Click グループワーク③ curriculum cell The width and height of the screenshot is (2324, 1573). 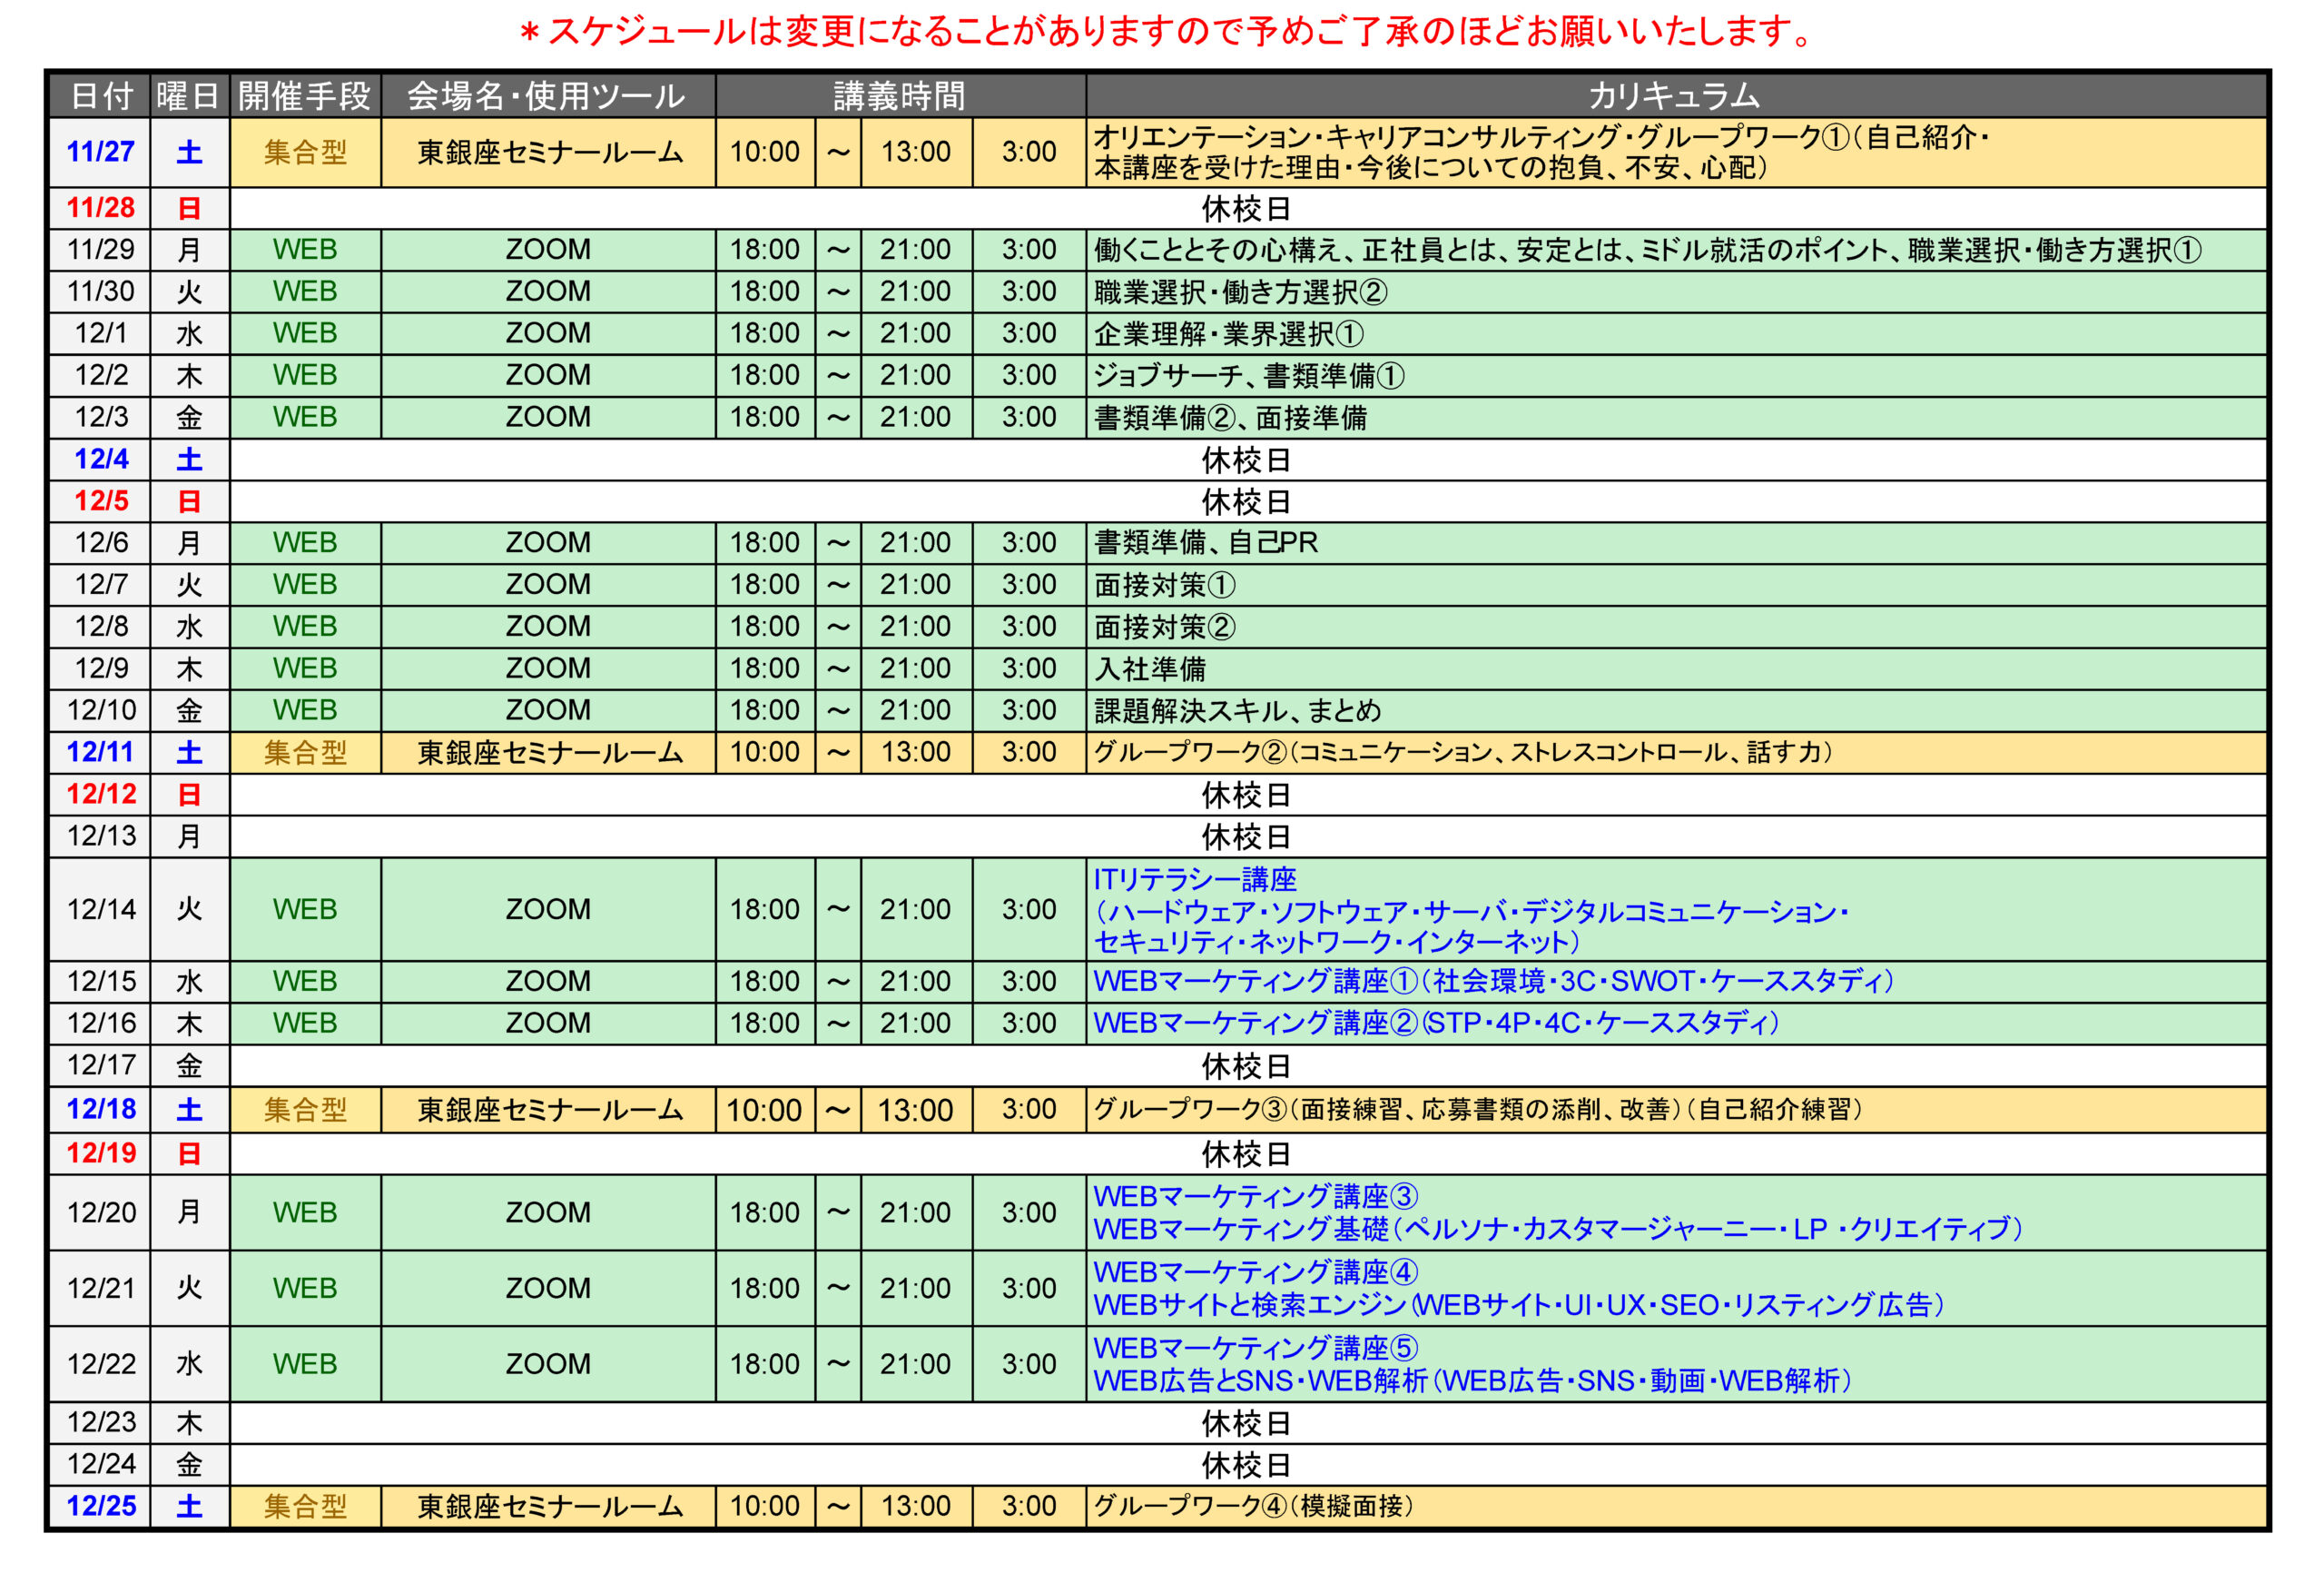click(1675, 1110)
